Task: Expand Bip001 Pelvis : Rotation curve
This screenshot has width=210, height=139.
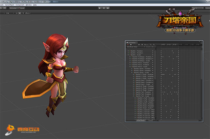Action: coord(130,65)
